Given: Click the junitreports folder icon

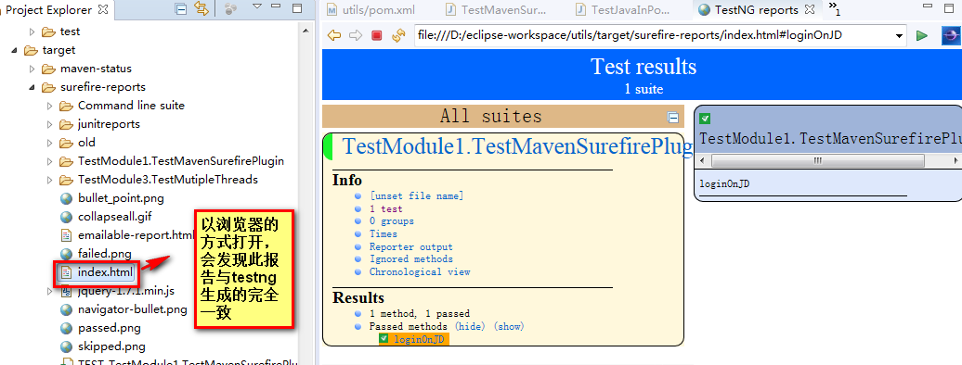Looking at the screenshot, I should point(66,124).
